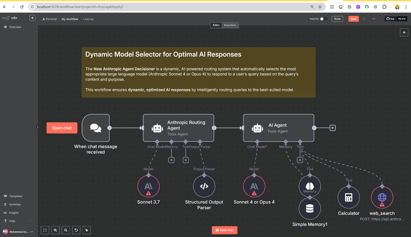
Task: Click the red Open chat button on canvas
Action: pyautogui.click(x=62, y=128)
